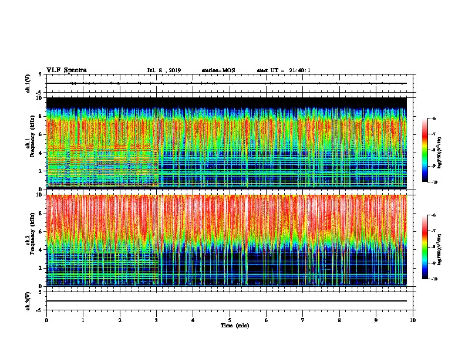Image resolution: width=465 pixels, height=359 pixels.
Task: Click time axis tick label "1"
Action: [x=83, y=320]
